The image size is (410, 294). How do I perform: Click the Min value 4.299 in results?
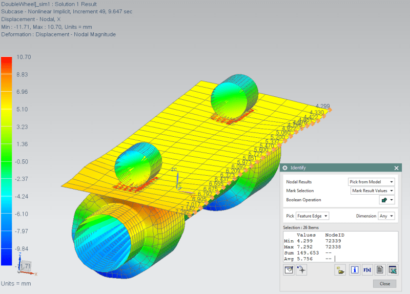point(304,241)
